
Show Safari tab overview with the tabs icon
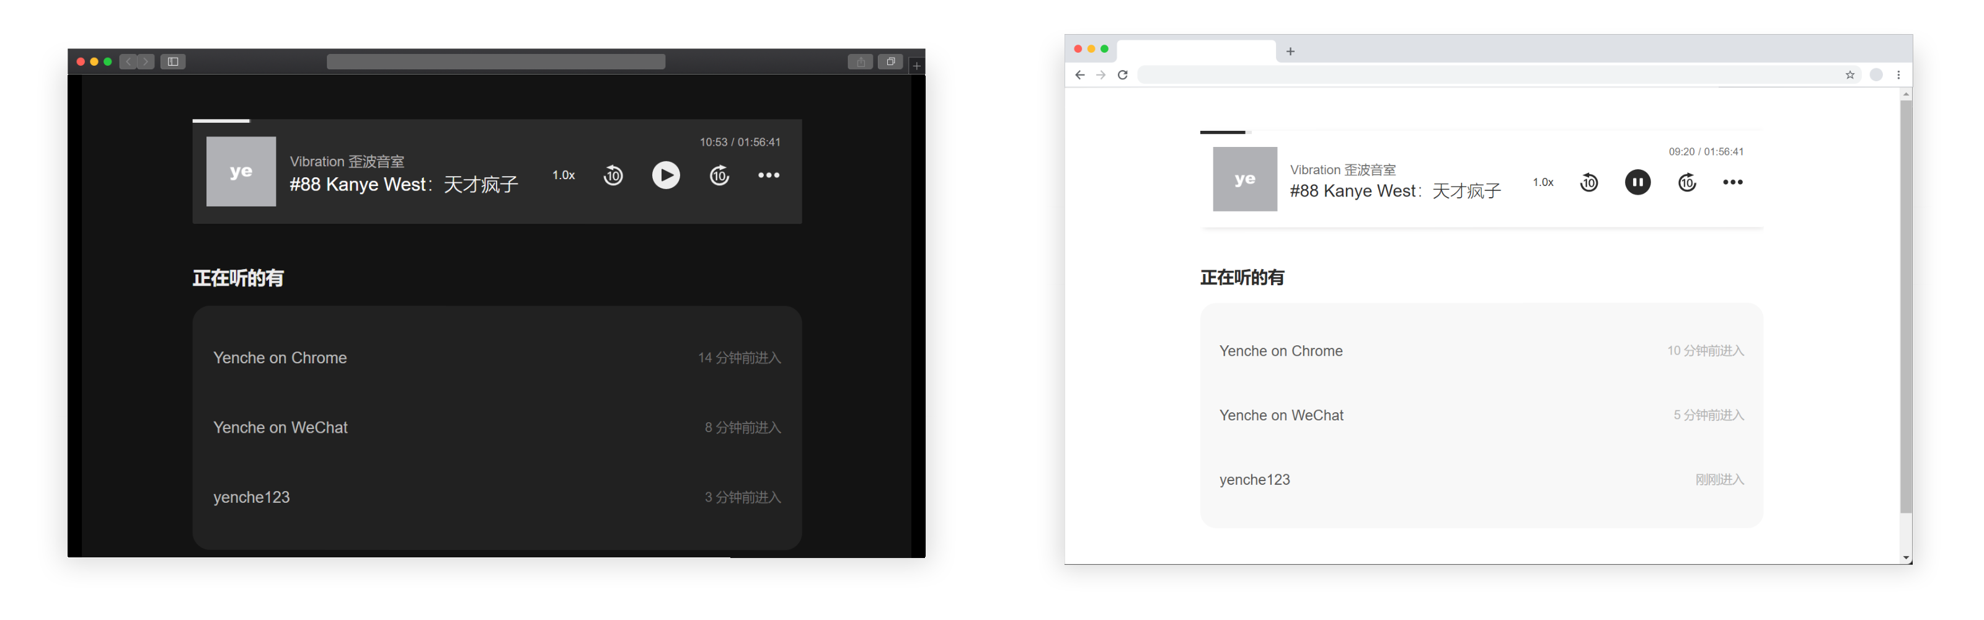tap(891, 61)
